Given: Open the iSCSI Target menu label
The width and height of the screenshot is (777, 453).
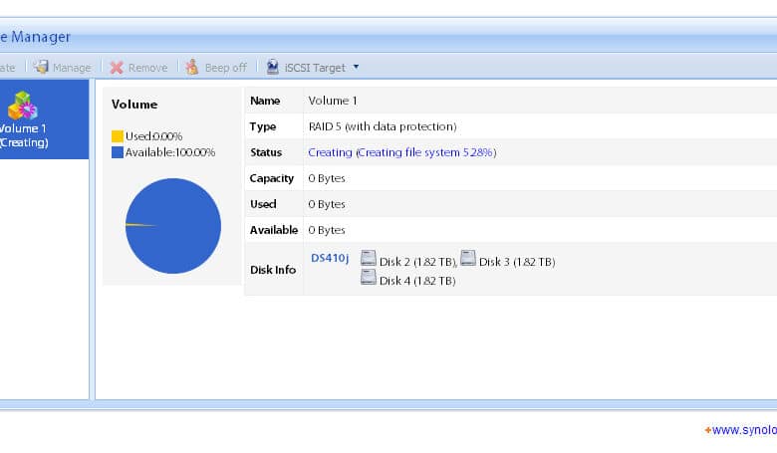Looking at the screenshot, I should (315, 68).
